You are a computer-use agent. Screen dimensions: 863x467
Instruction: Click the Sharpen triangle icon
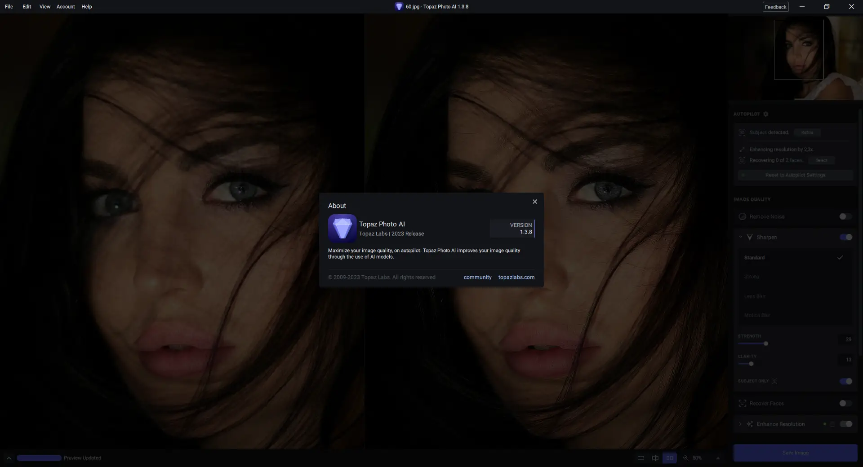[x=750, y=237]
